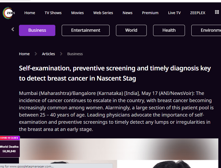This screenshot has width=221, height=168.
Task: Navigate to Web Series
Action: point(103,13)
